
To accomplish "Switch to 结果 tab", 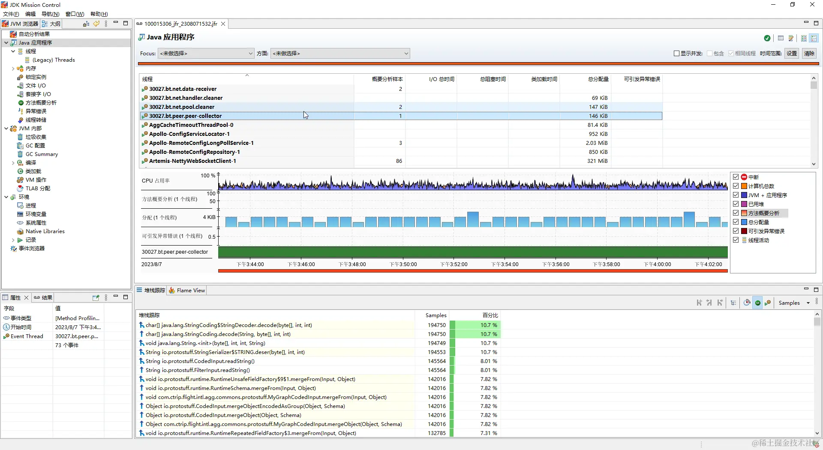I will coord(43,297).
